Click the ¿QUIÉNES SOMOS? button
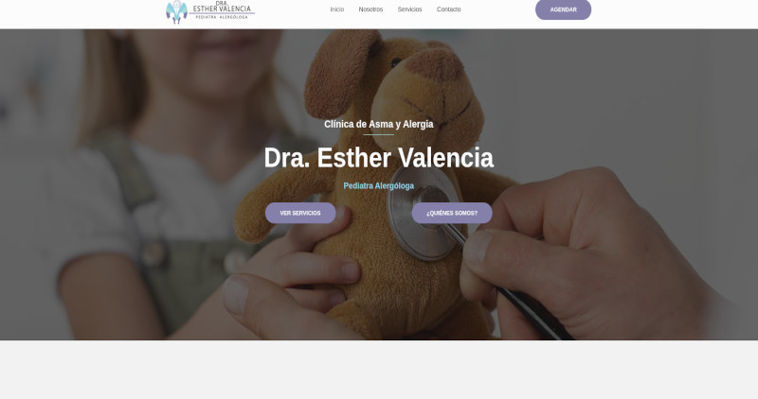The width and height of the screenshot is (758, 399). pyautogui.click(x=452, y=213)
